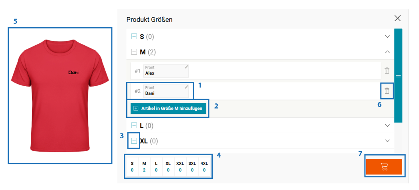This screenshot has height=190, width=419.
Task: Click Artikel in Größe M hinzufügen button
Action: click(x=168, y=109)
